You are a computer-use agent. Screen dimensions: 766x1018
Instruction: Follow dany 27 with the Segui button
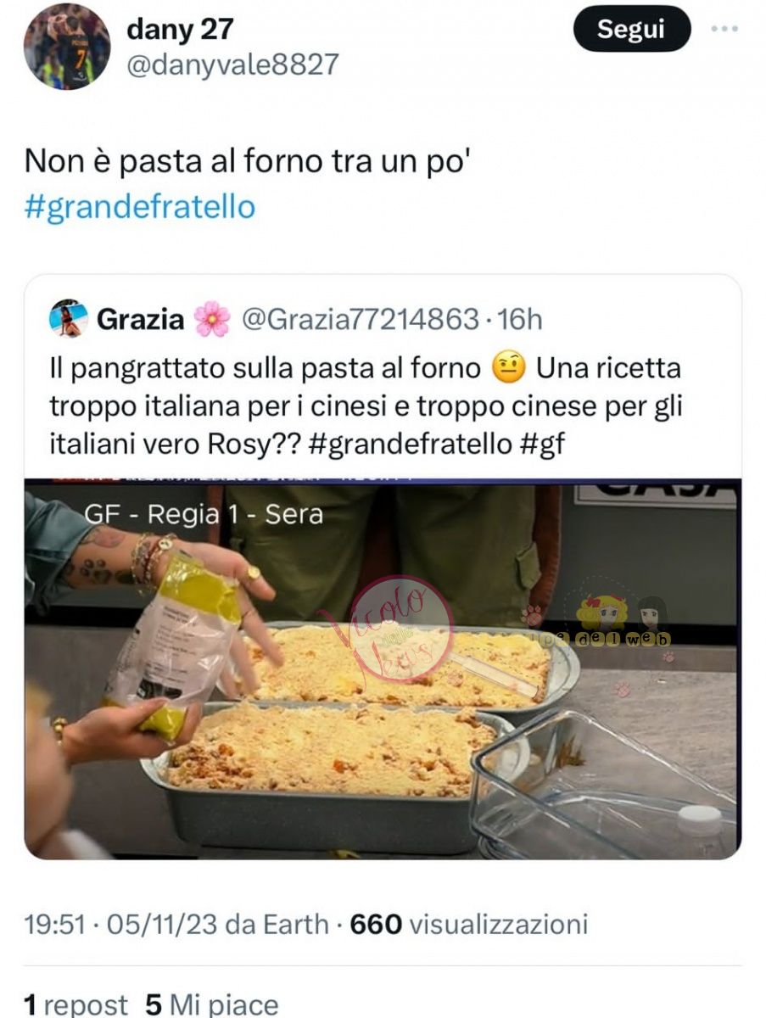(631, 29)
